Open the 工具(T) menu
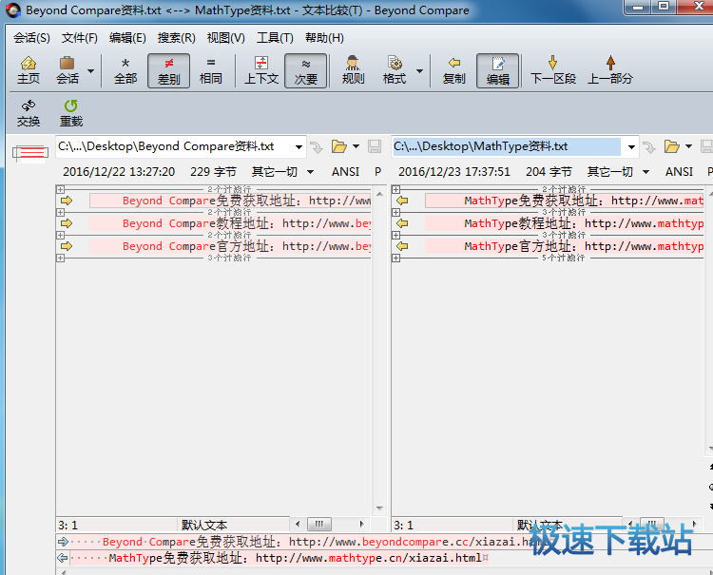 coord(275,38)
